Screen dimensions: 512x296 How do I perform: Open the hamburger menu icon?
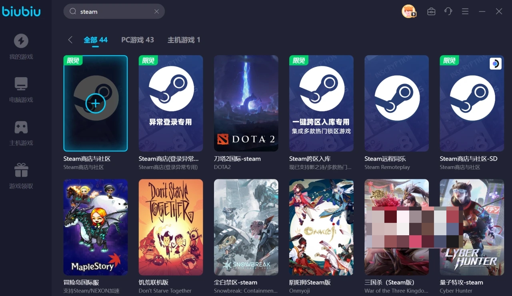pyautogui.click(x=465, y=12)
